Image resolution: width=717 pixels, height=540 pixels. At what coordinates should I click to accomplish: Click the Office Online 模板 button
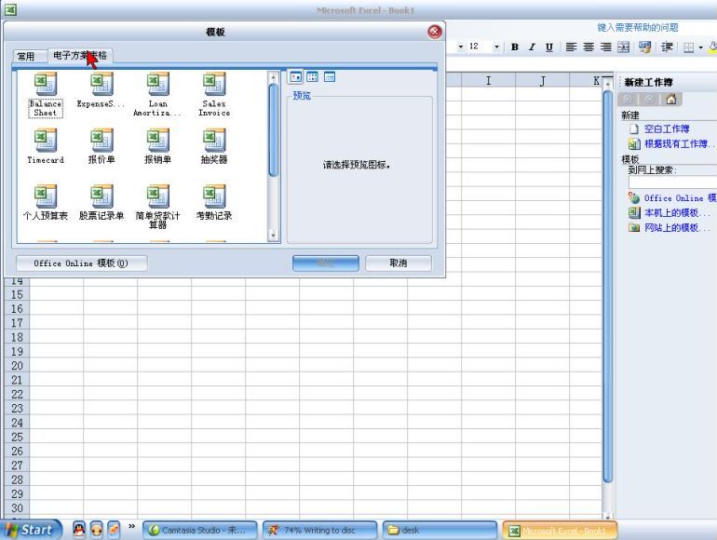click(x=81, y=263)
